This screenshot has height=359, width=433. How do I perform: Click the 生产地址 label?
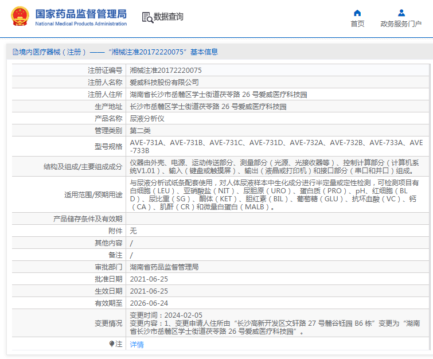click(108, 106)
